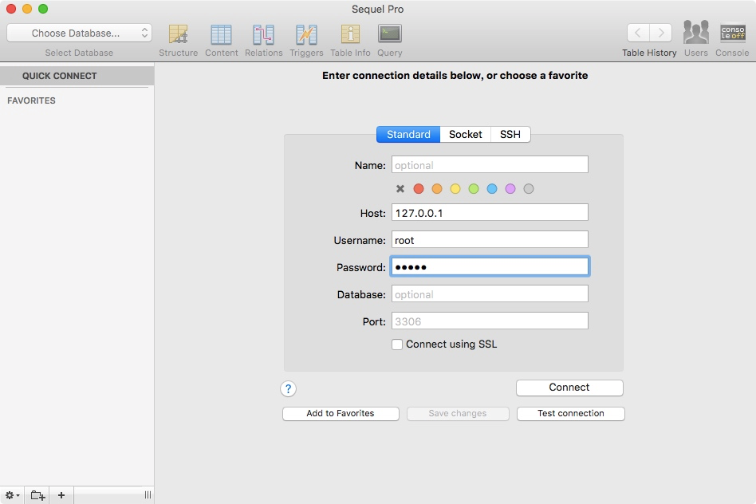Open the Table Info icon
The width and height of the screenshot is (756, 504).
(350, 34)
